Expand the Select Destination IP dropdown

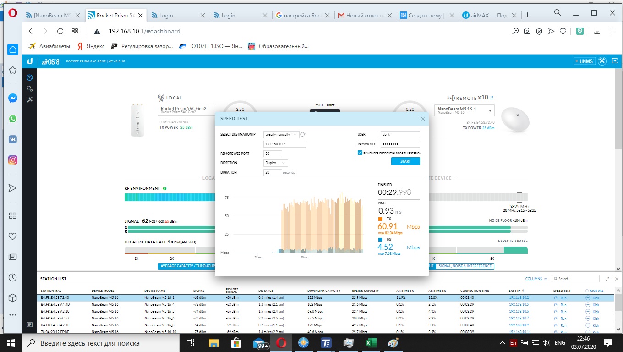[x=281, y=135]
